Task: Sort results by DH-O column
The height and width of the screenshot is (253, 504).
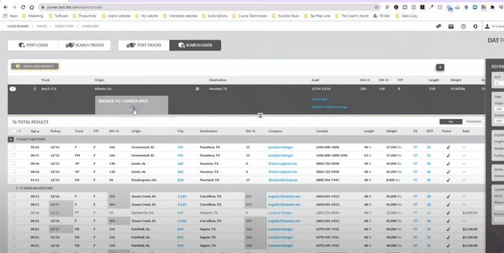Action: tap(114, 131)
